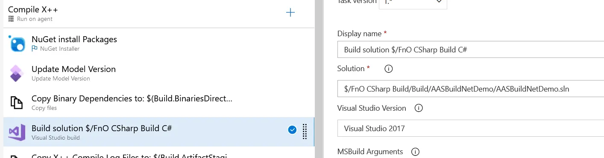Open the NuGet install Packages task
This screenshot has width=604, height=158.
click(158, 43)
